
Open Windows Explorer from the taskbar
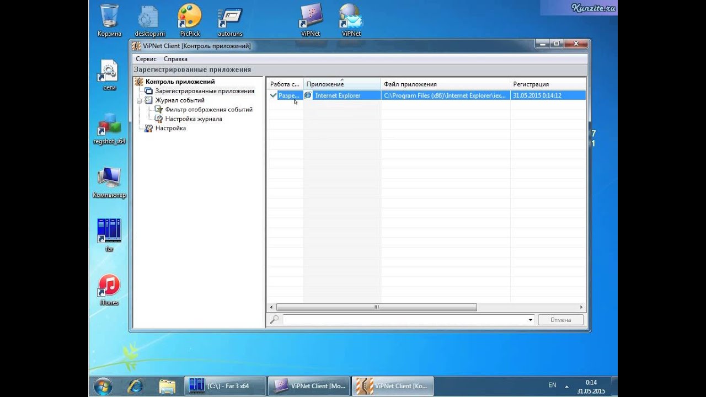(167, 386)
